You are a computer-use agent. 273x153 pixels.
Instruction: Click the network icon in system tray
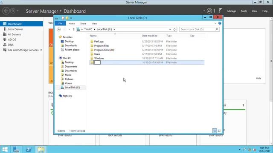[x=250, y=149]
